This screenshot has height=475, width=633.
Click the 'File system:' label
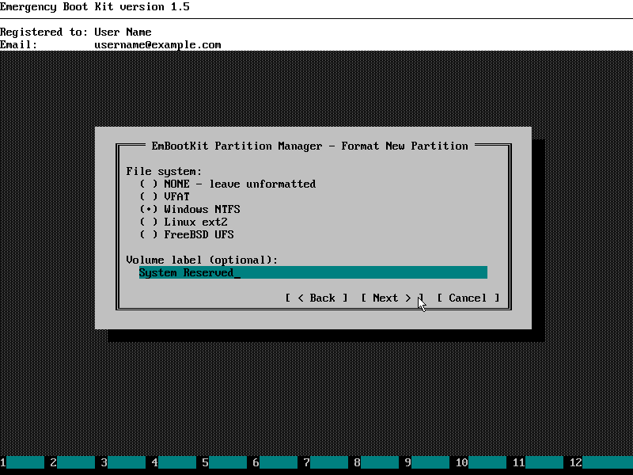click(x=164, y=171)
